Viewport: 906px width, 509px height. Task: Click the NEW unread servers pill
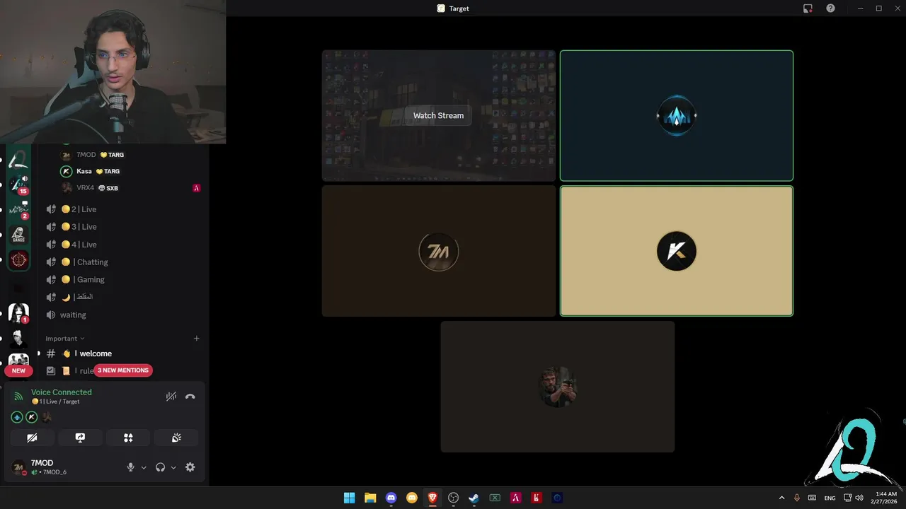(18, 370)
